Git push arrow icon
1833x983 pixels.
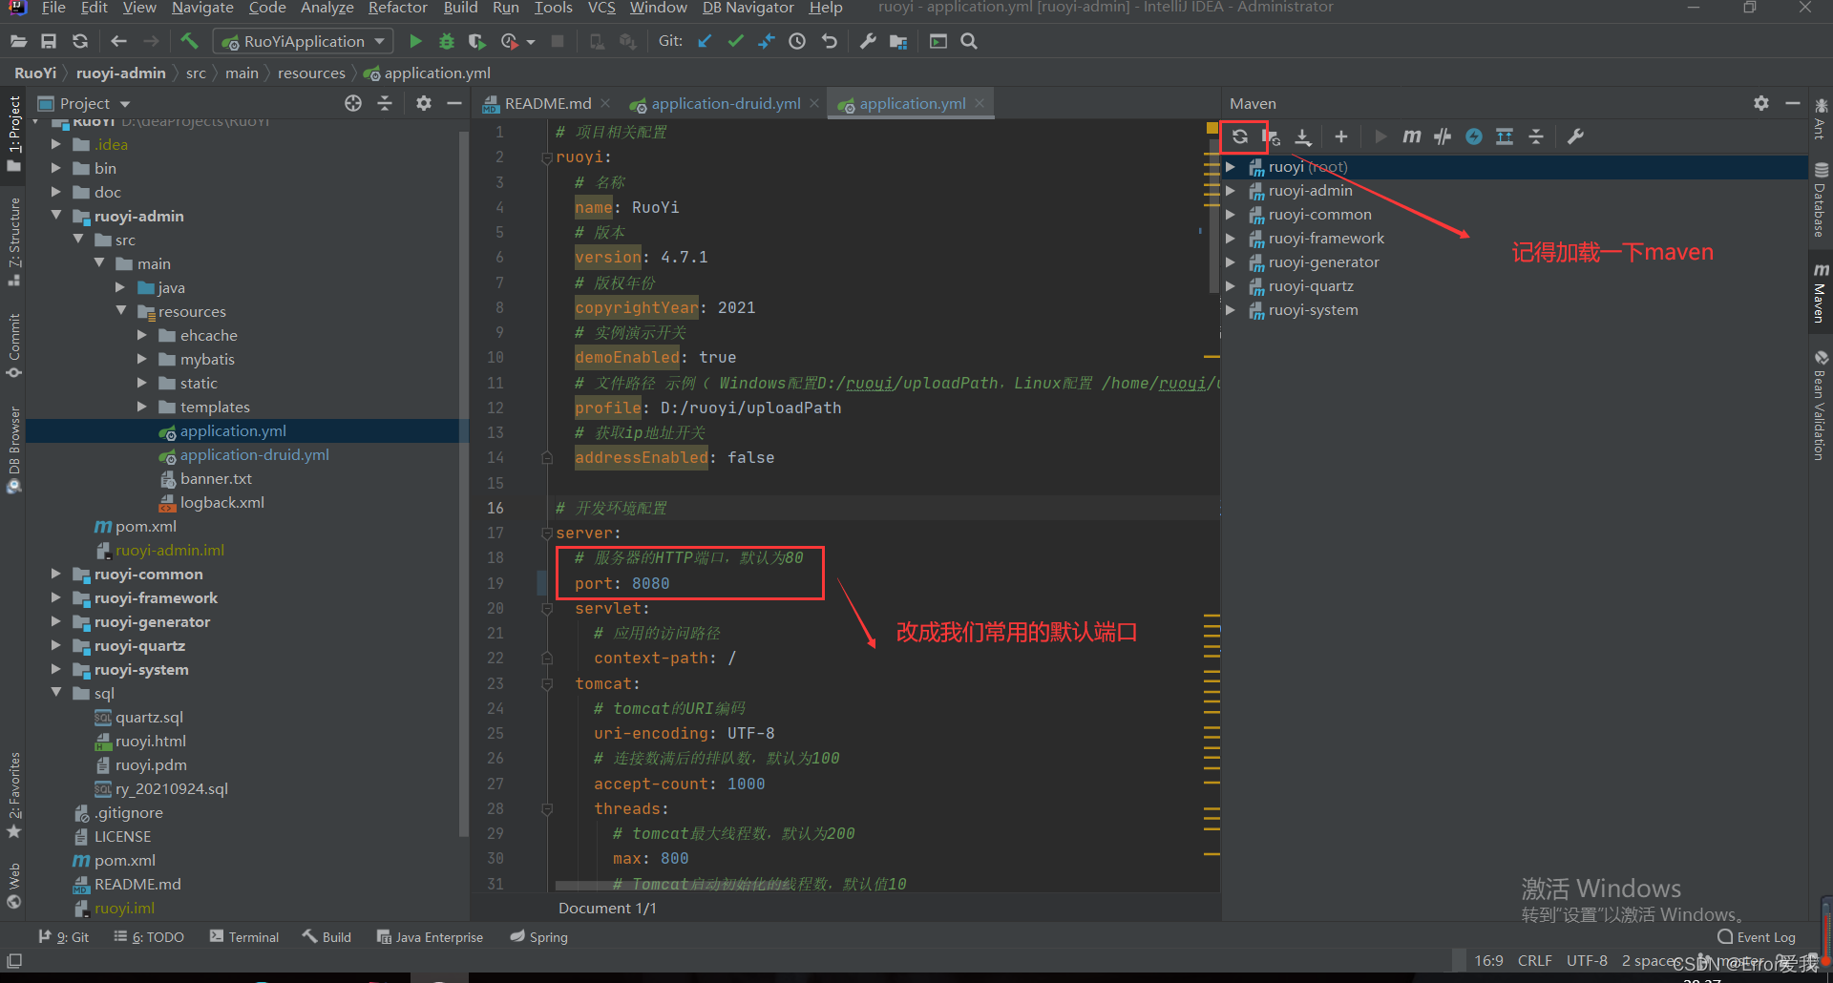point(767,41)
